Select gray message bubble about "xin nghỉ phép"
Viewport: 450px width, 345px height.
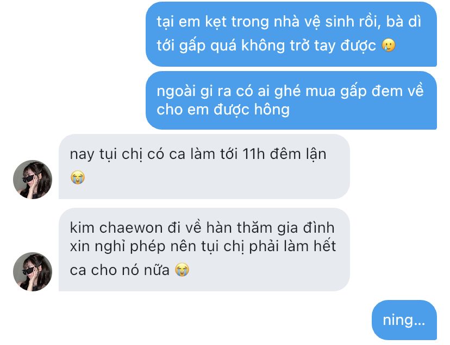tap(204, 250)
